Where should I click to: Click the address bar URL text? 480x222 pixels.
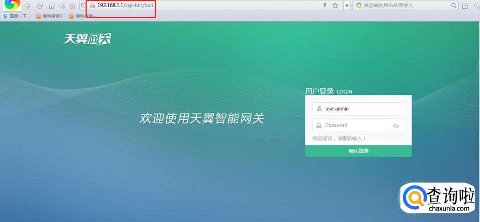(125, 5)
